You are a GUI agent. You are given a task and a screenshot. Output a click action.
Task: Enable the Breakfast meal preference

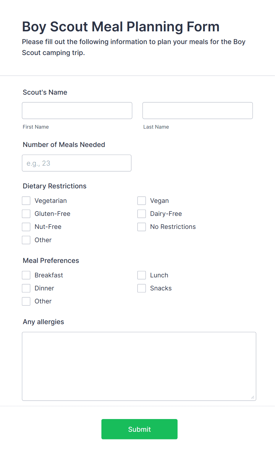coord(26,275)
